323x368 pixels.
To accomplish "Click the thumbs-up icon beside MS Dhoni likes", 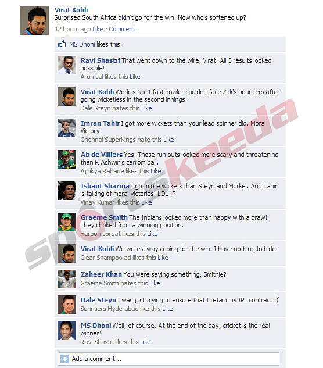I will [x=62, y=44].
